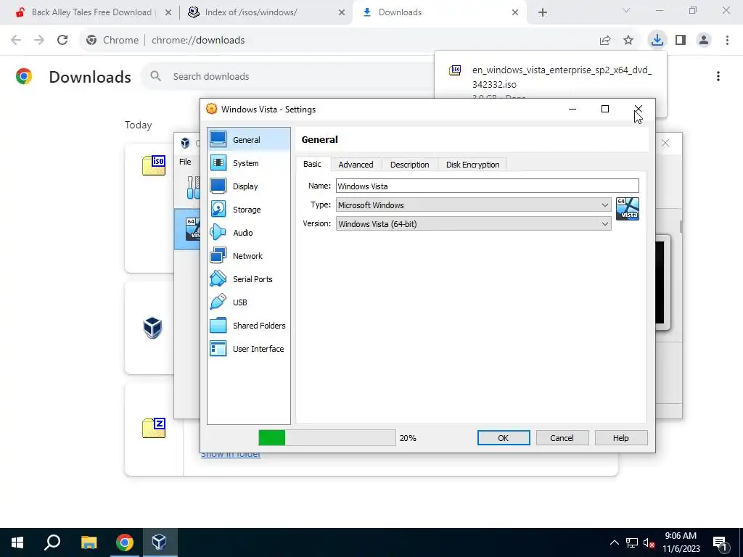
Task: Click en_windows_vista_enterprise ISO download entry
Action: tap(550, 77)
